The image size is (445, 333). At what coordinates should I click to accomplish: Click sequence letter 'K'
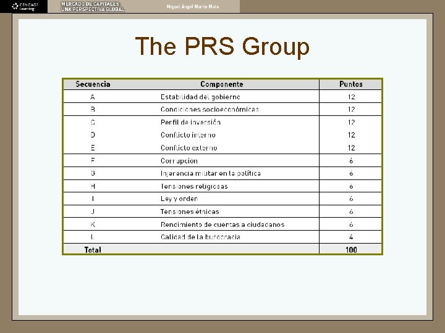tap(93, 224)
